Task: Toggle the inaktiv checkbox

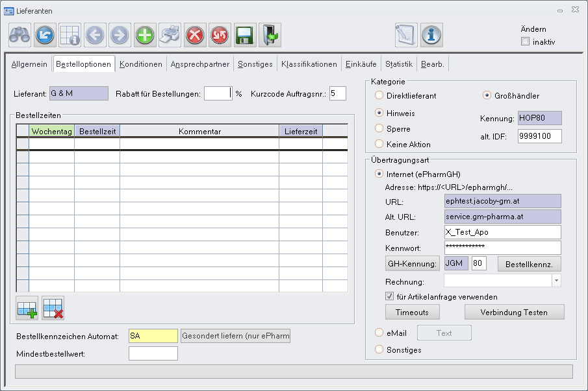Action: [525, 42]
